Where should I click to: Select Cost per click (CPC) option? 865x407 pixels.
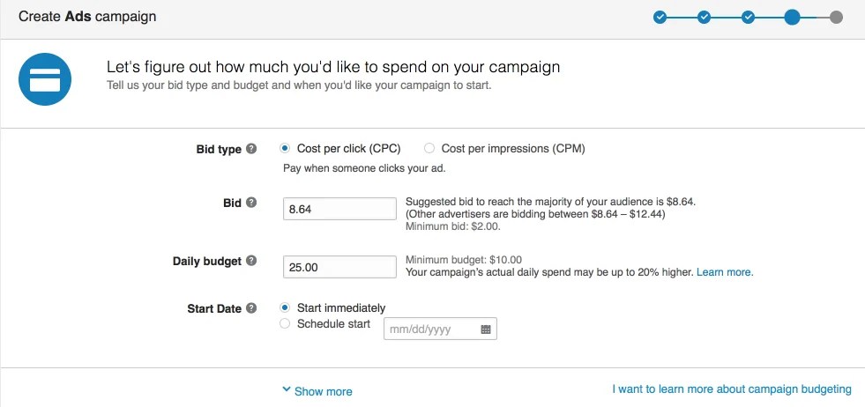pyautogui.click(x=285, y=149)
